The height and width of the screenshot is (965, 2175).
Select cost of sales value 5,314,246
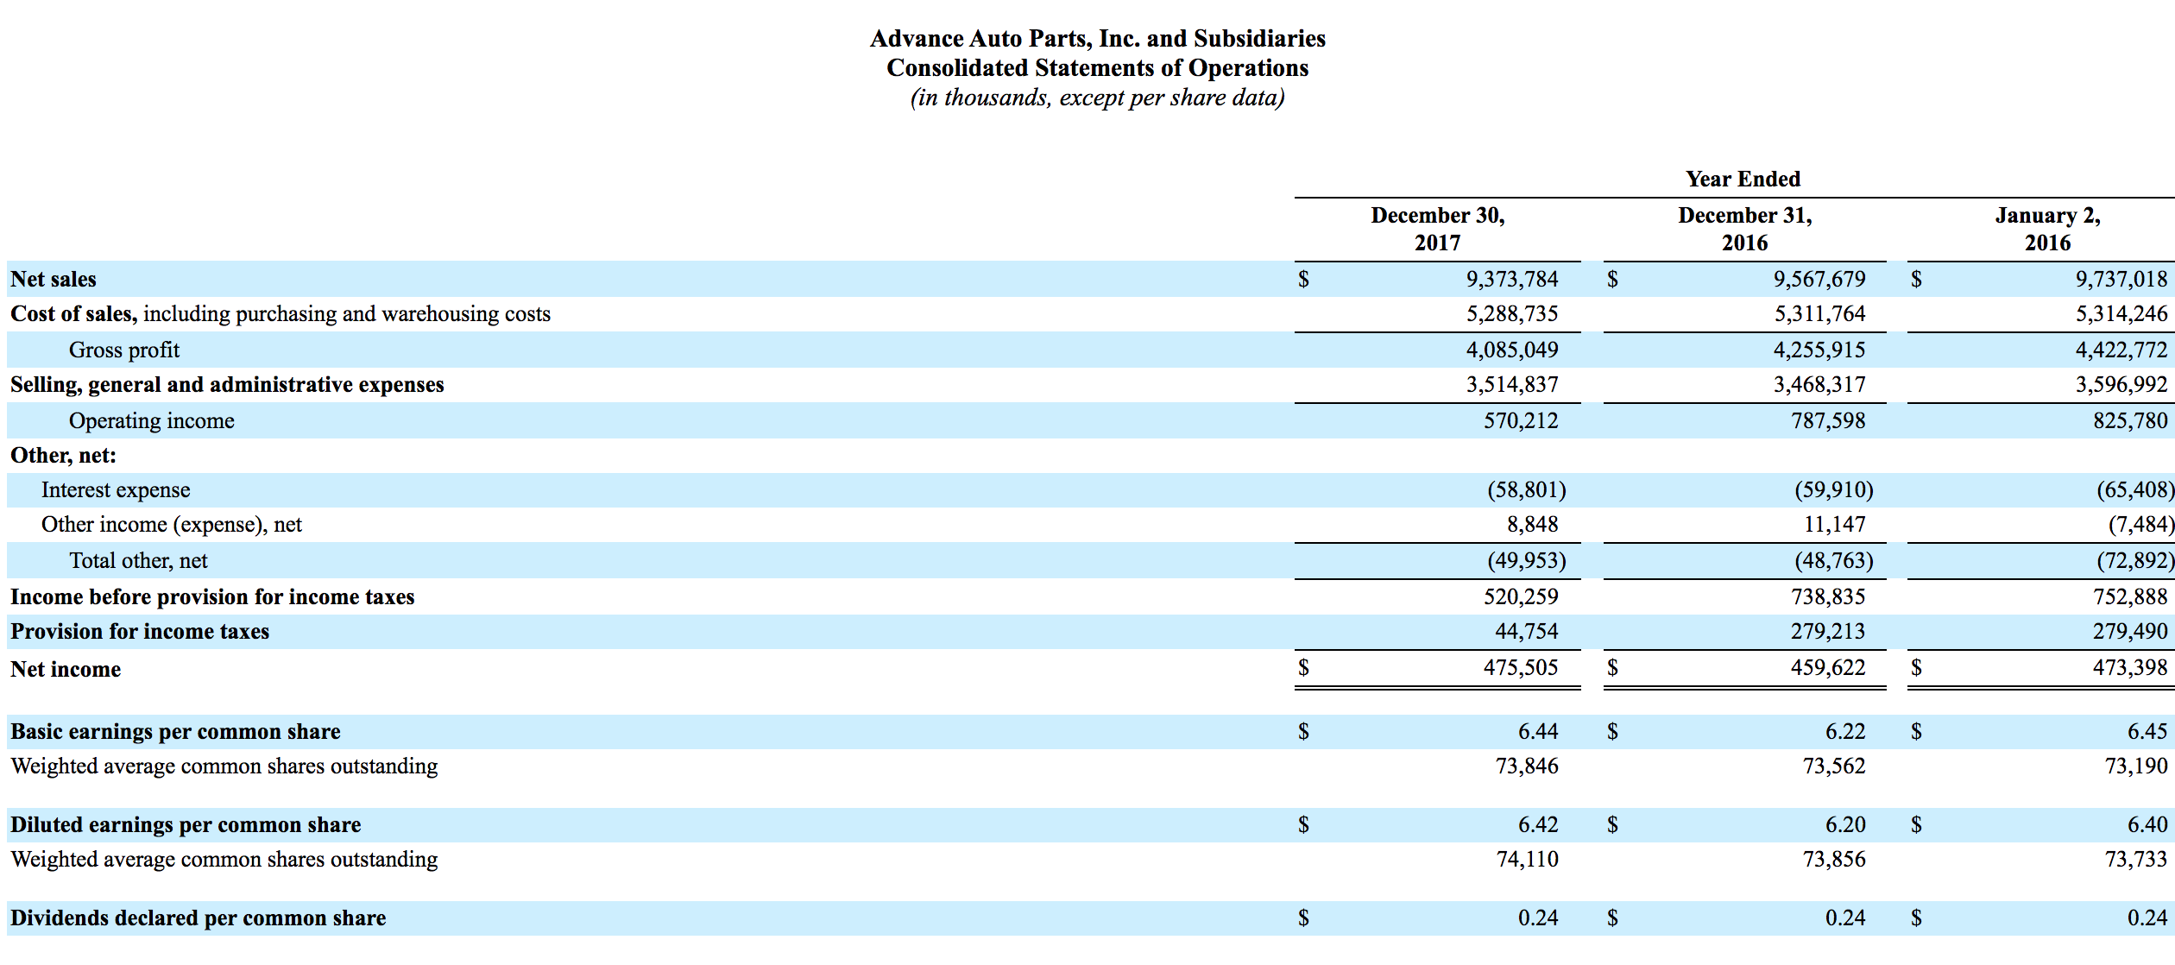pyautogui.click(x=2121, y=314)
